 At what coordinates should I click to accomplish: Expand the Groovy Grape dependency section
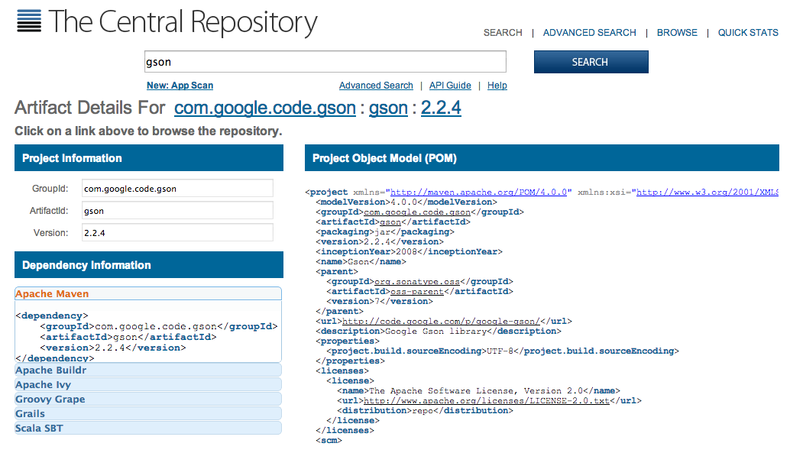click(148, 400)
